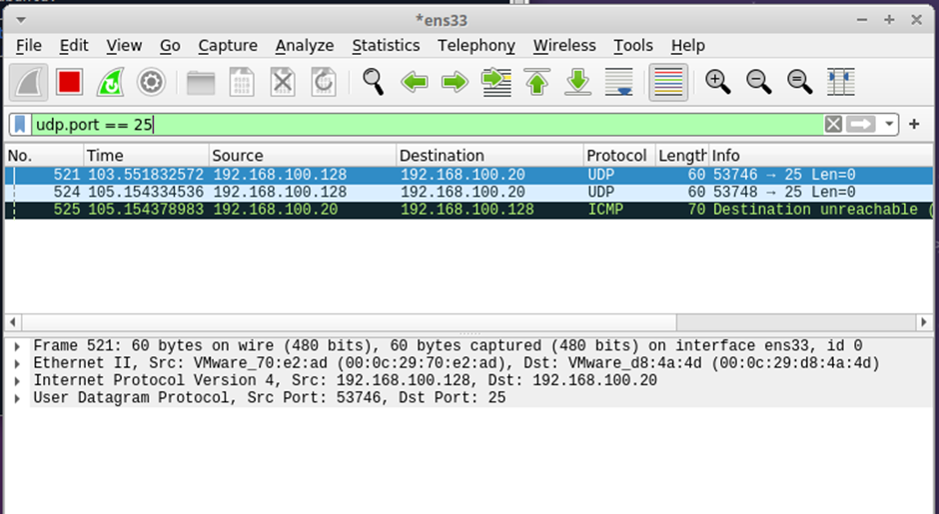Open the Telephony menu

tap(476, 46)
